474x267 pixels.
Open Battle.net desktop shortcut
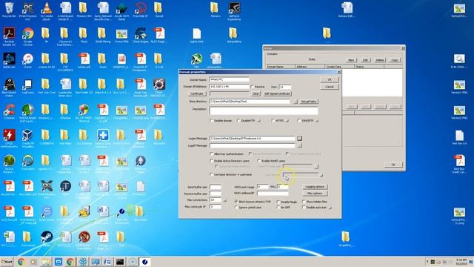click(x=9, y=61)
